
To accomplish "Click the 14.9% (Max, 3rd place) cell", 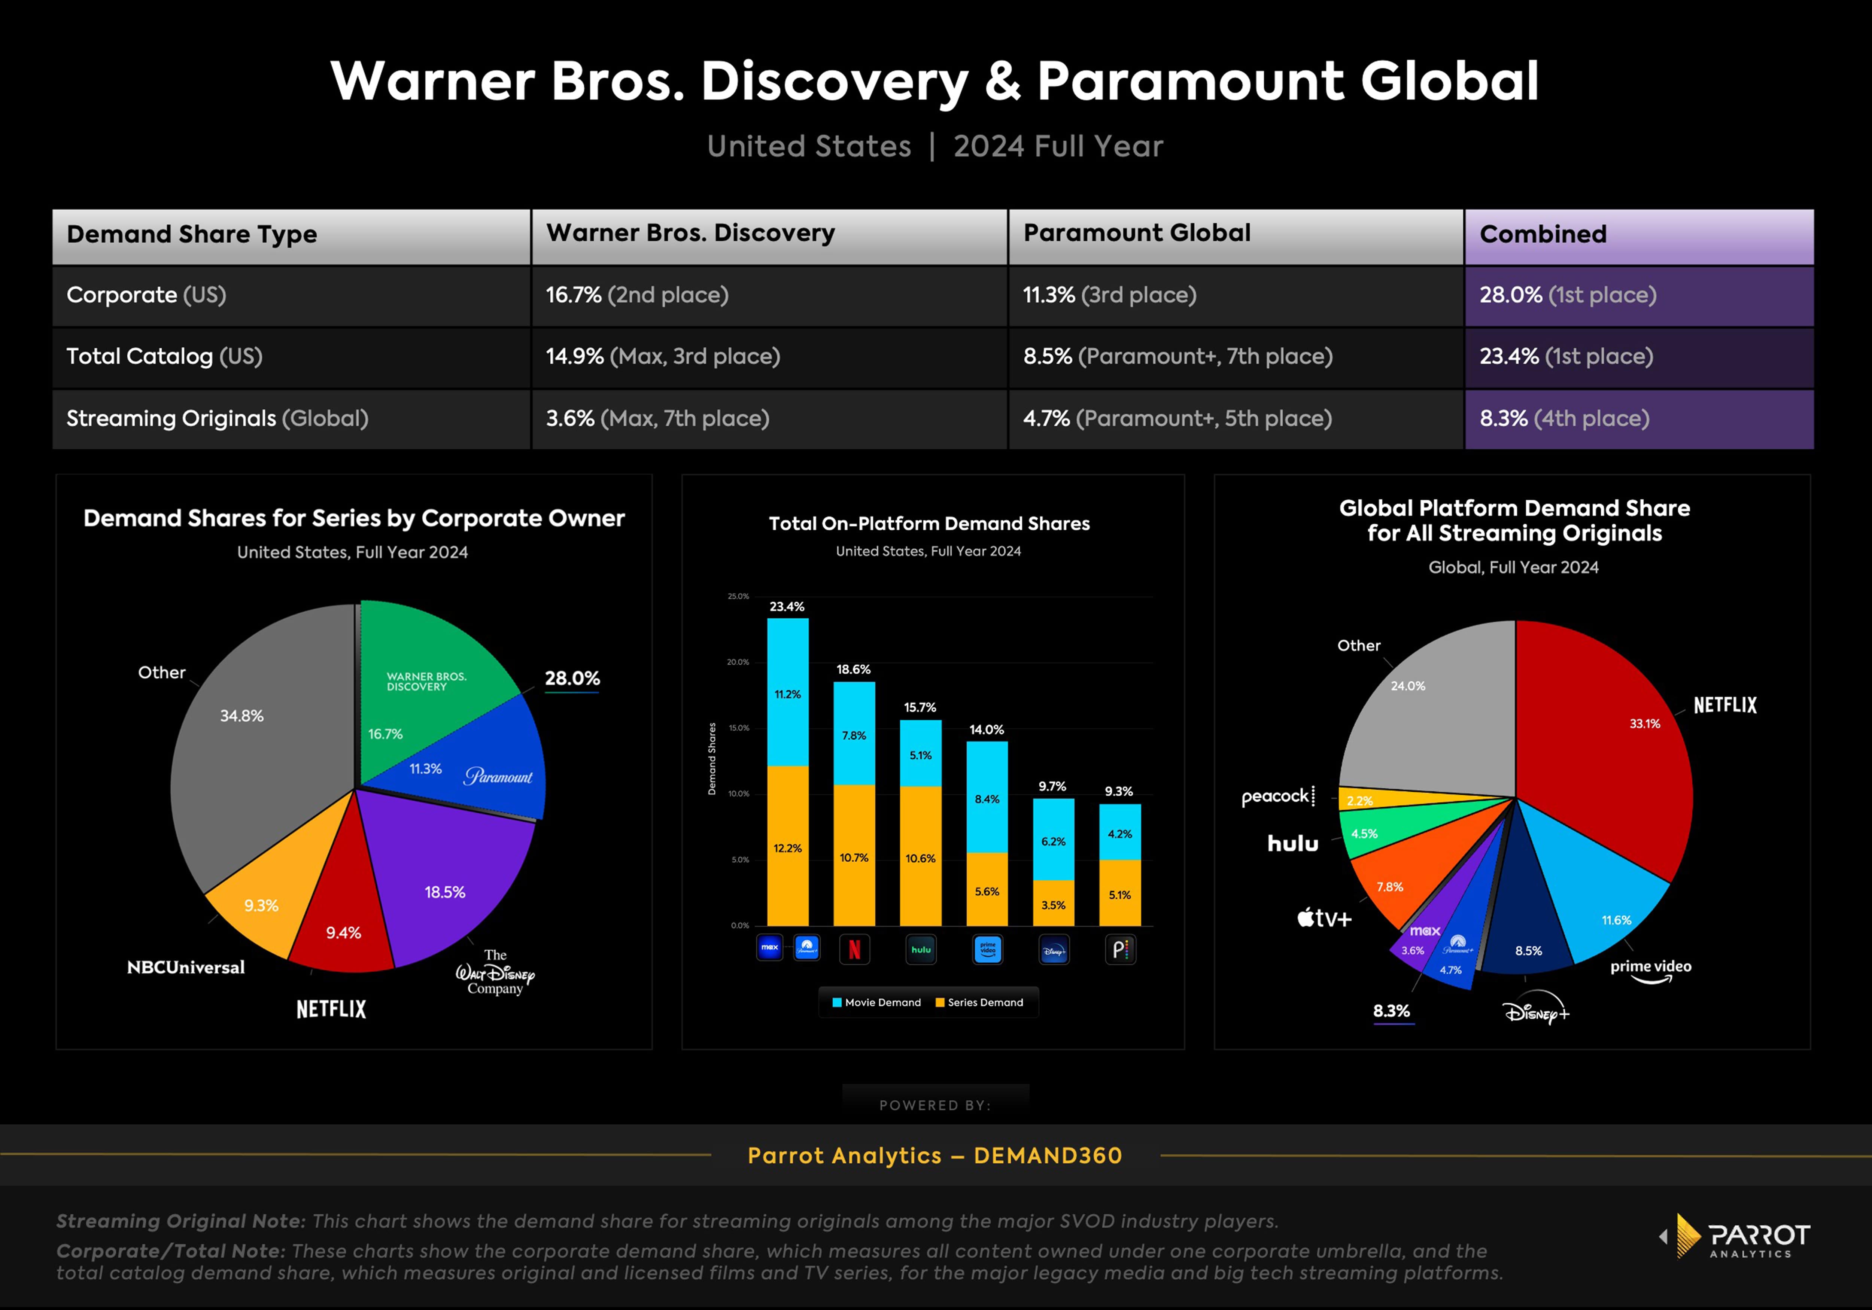I will click(x=770, y=358).
